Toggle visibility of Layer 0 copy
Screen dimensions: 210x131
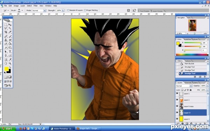(x=177, y=106)
